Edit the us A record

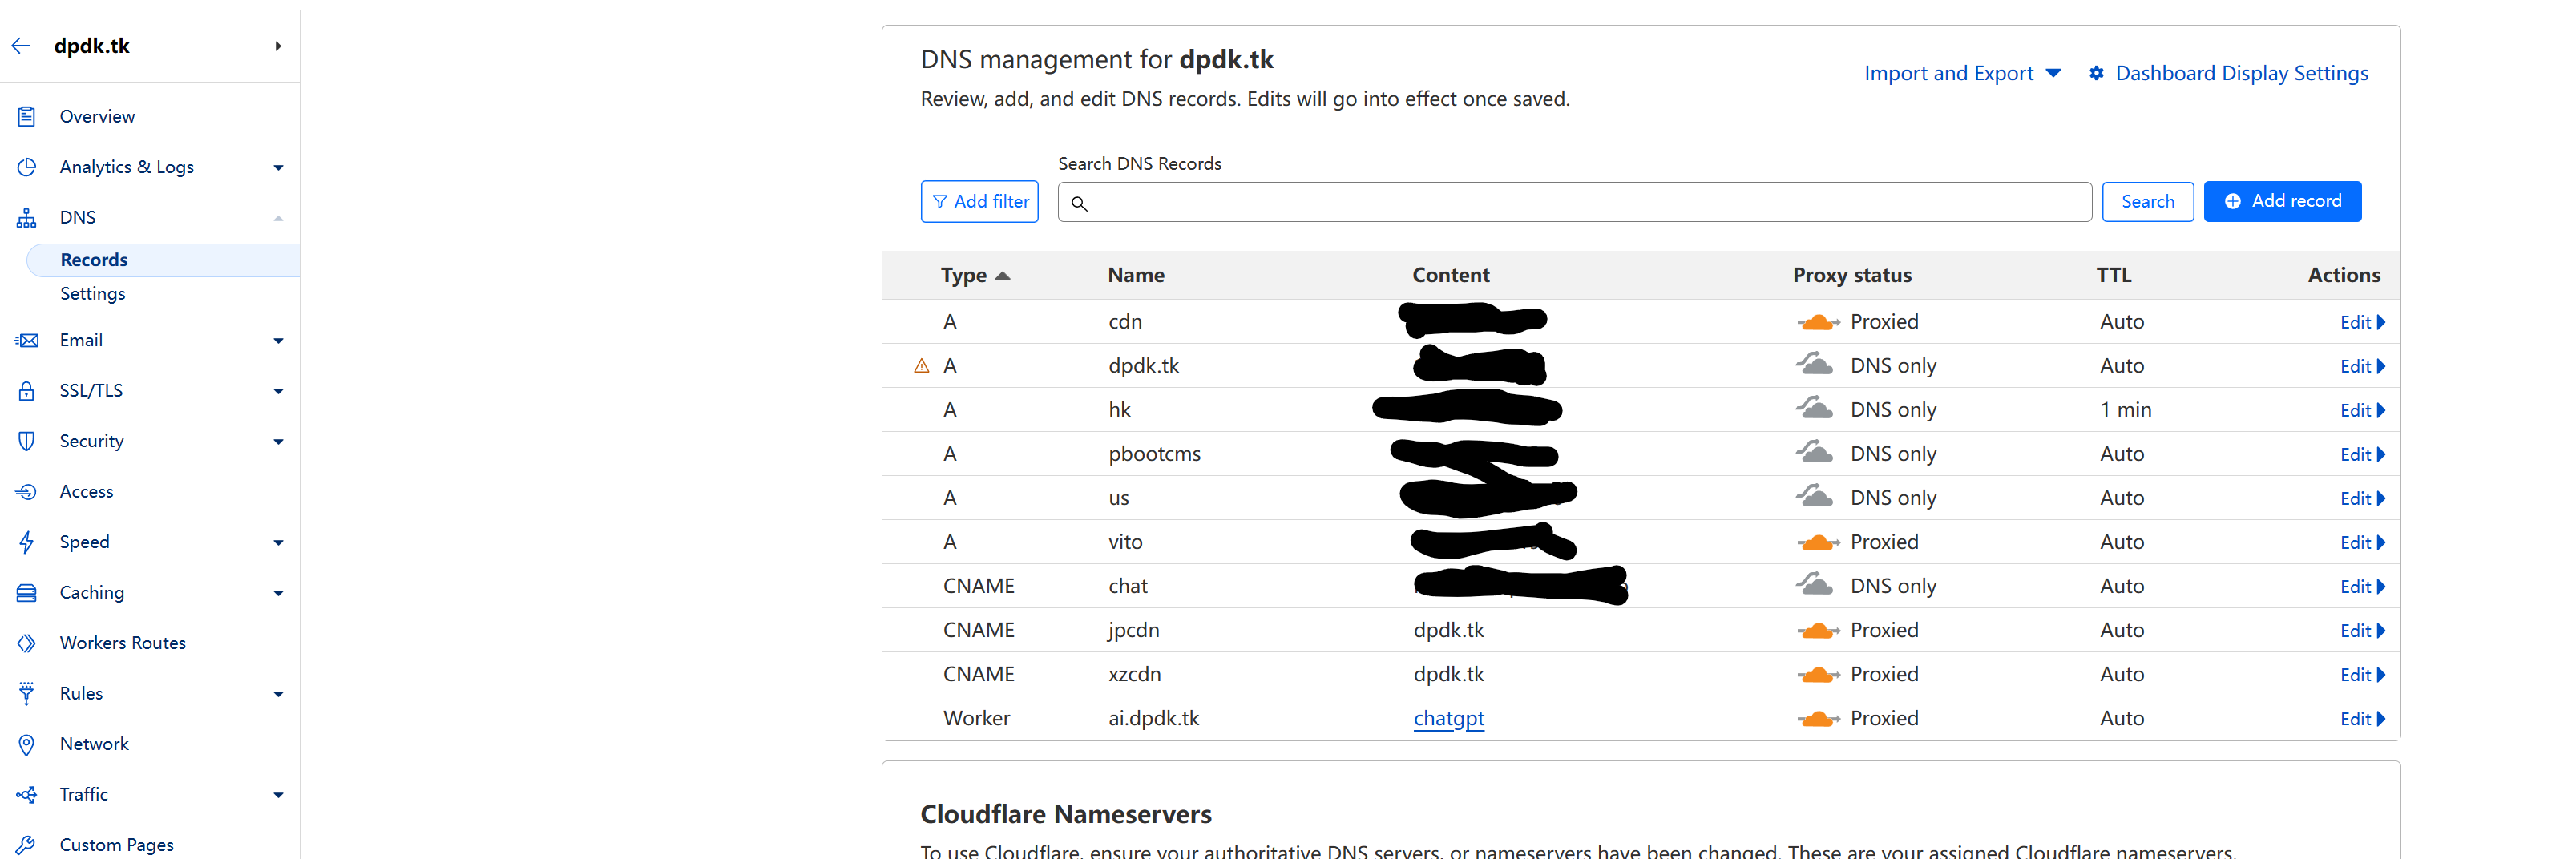pos(2362,498)
